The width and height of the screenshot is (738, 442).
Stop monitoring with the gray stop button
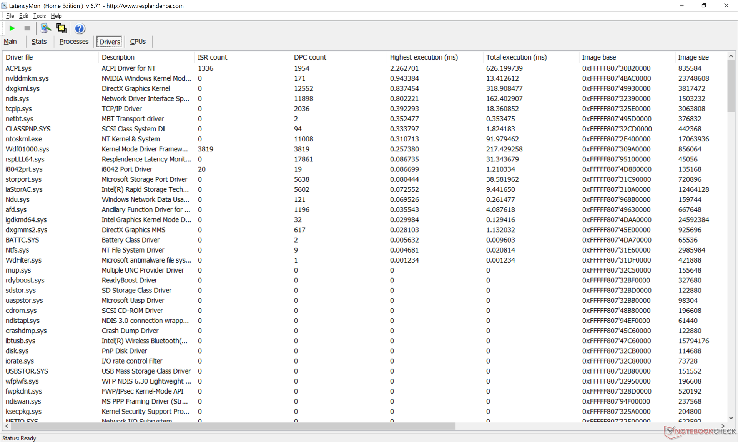point(27,28)
